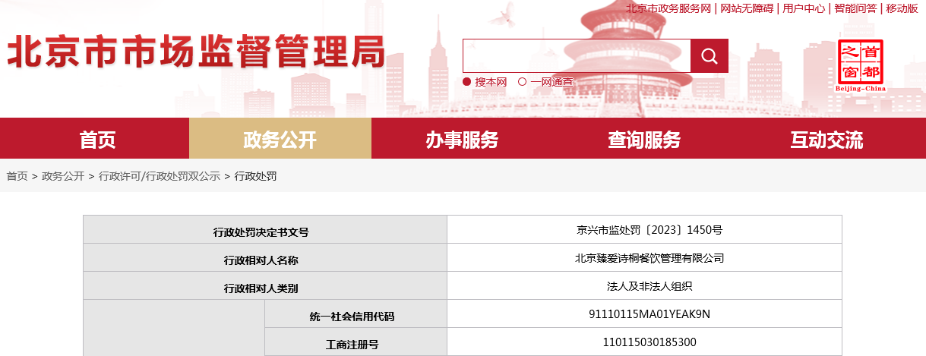Open the 办事服务 navigation tab
This screenshot has height=356, width=926.
pos(463,140)
